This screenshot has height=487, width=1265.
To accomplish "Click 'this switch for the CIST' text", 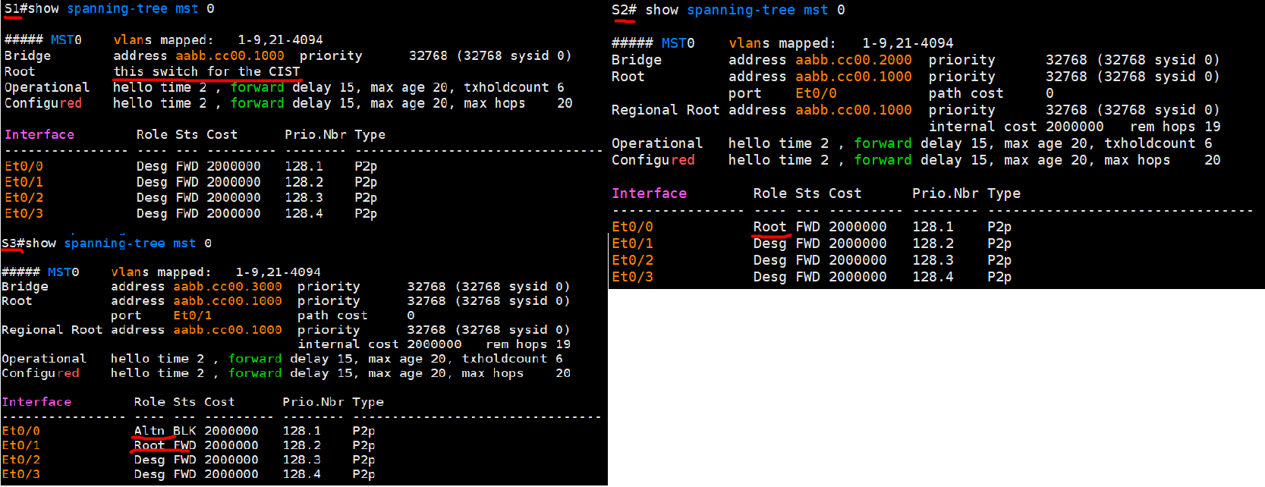I will pos(206,71).
